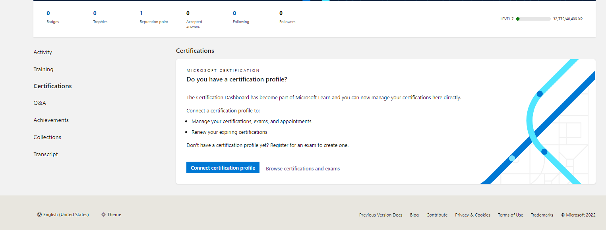Open the Transcript section
Image resolution: width=606 pixels, height=230 pixels.
[46, 154]
